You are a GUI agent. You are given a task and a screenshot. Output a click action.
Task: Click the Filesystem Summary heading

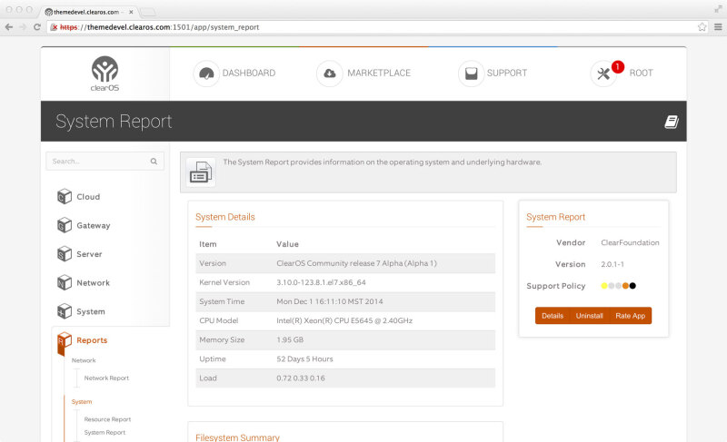(237, 437)
